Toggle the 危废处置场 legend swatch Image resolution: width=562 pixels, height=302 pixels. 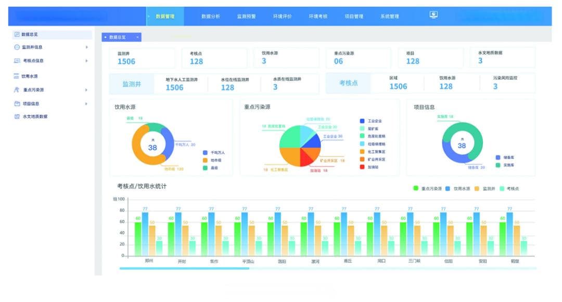point(362,136)
